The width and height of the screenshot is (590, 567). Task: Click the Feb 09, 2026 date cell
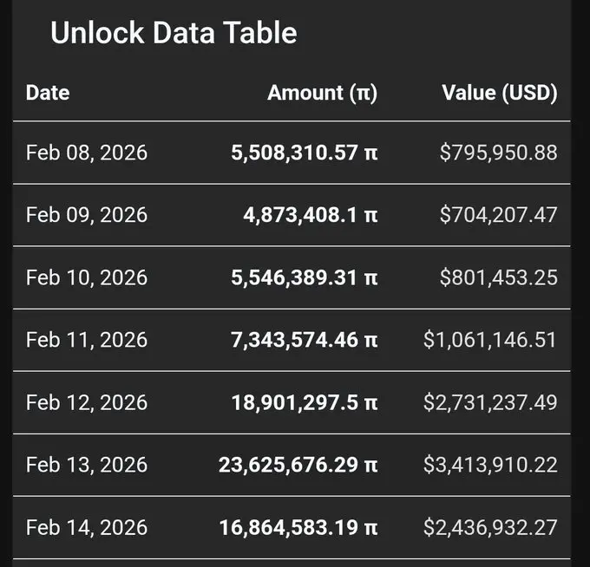pyautogui.click(x=87, y=215)
